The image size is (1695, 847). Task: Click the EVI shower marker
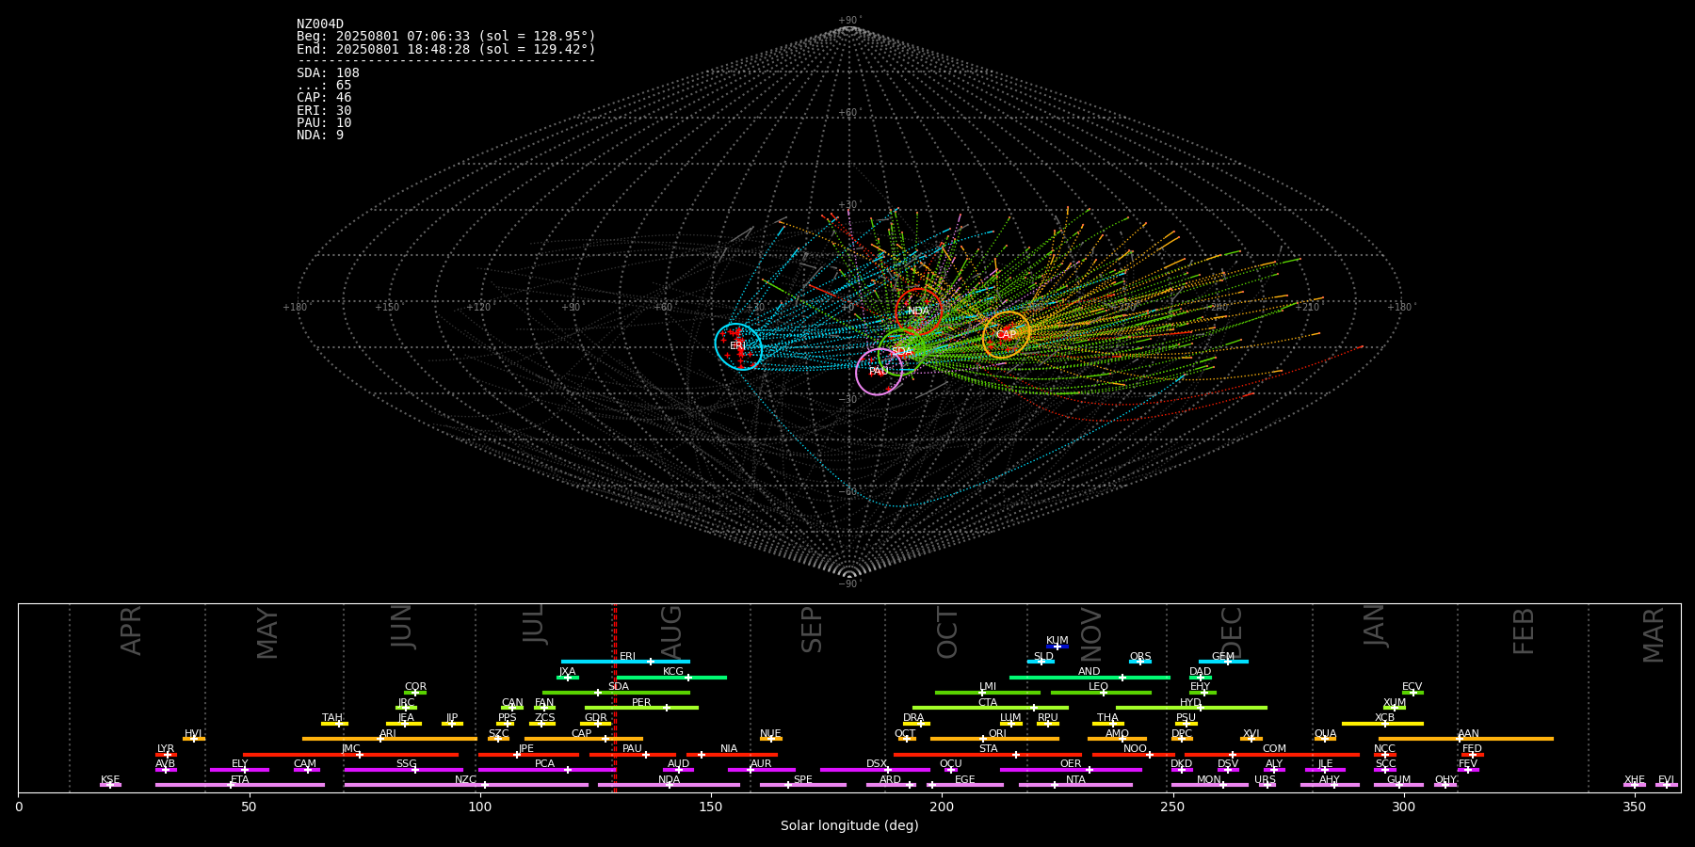click(1666, 785)
